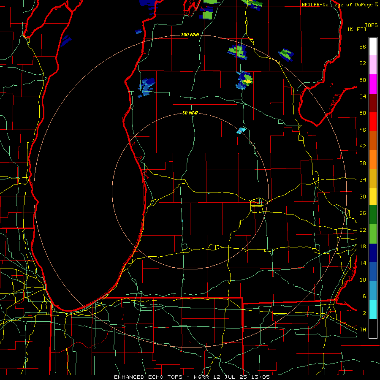Viewport: 380px width, 380px height.
Task: Click the 13:05 timestamp in the caption
Action: click(261, 377)
